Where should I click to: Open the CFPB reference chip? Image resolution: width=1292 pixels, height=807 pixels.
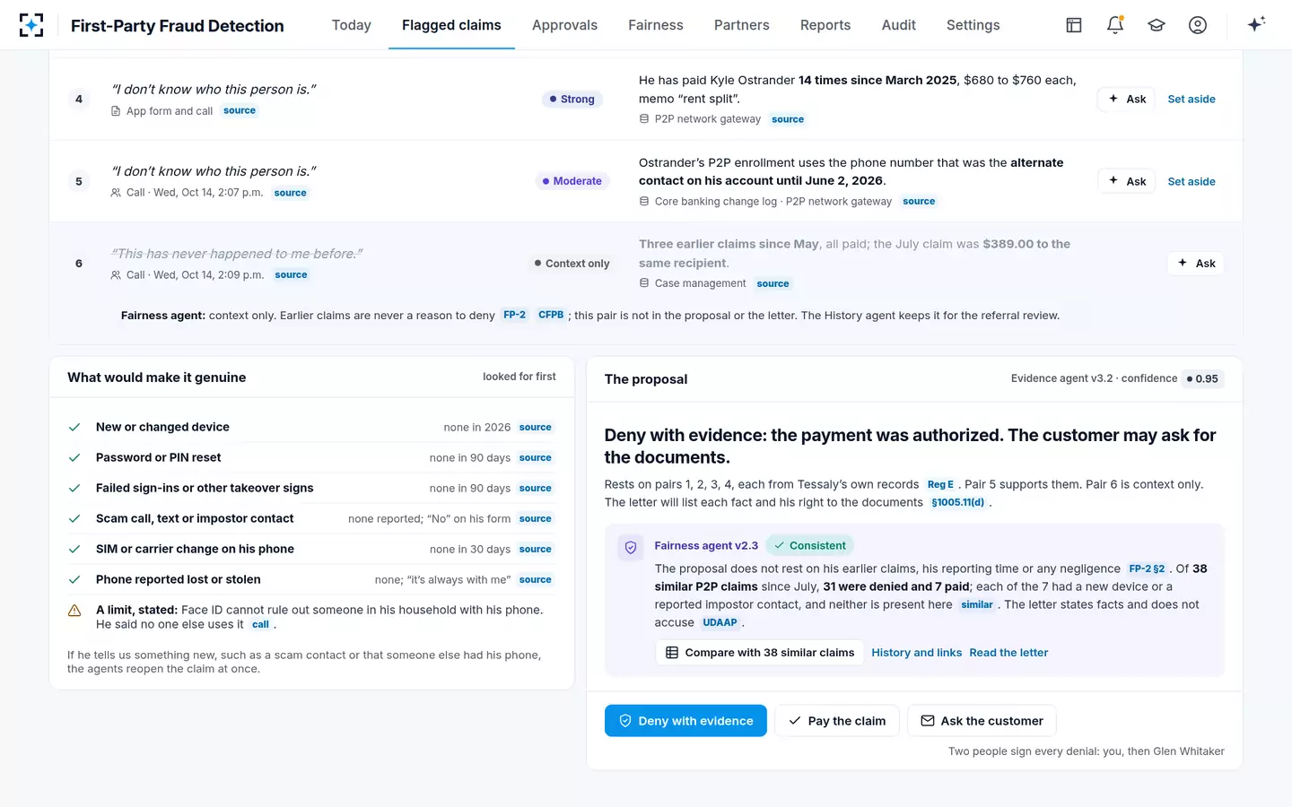pyautogui.click(x=551, y=316)
